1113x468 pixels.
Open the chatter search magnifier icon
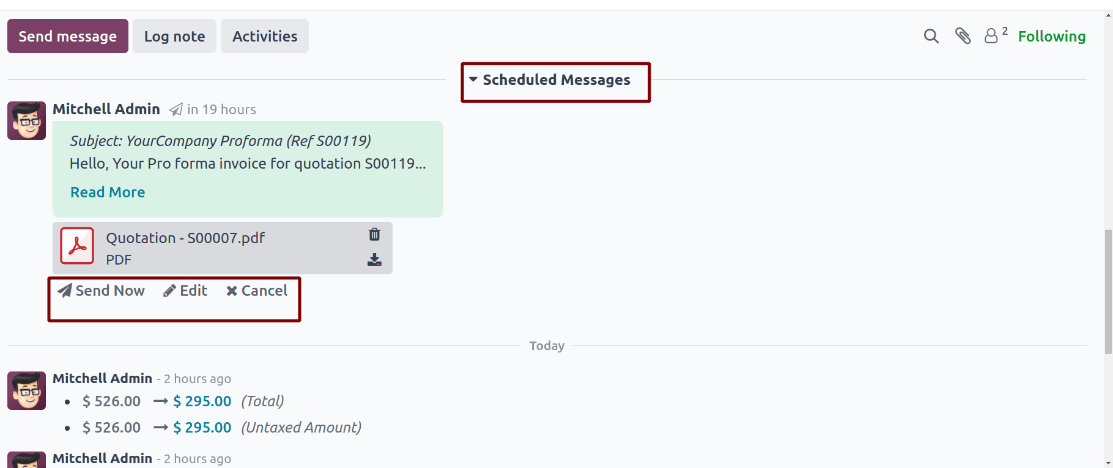(931, 37)
